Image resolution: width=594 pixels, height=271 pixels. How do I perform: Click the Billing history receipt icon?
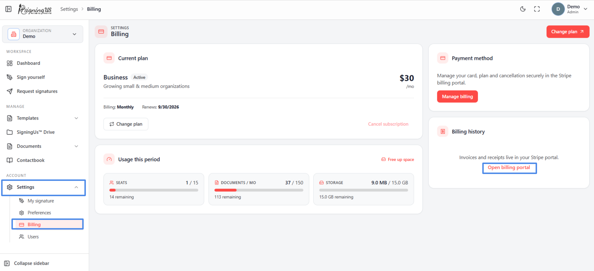443,131
